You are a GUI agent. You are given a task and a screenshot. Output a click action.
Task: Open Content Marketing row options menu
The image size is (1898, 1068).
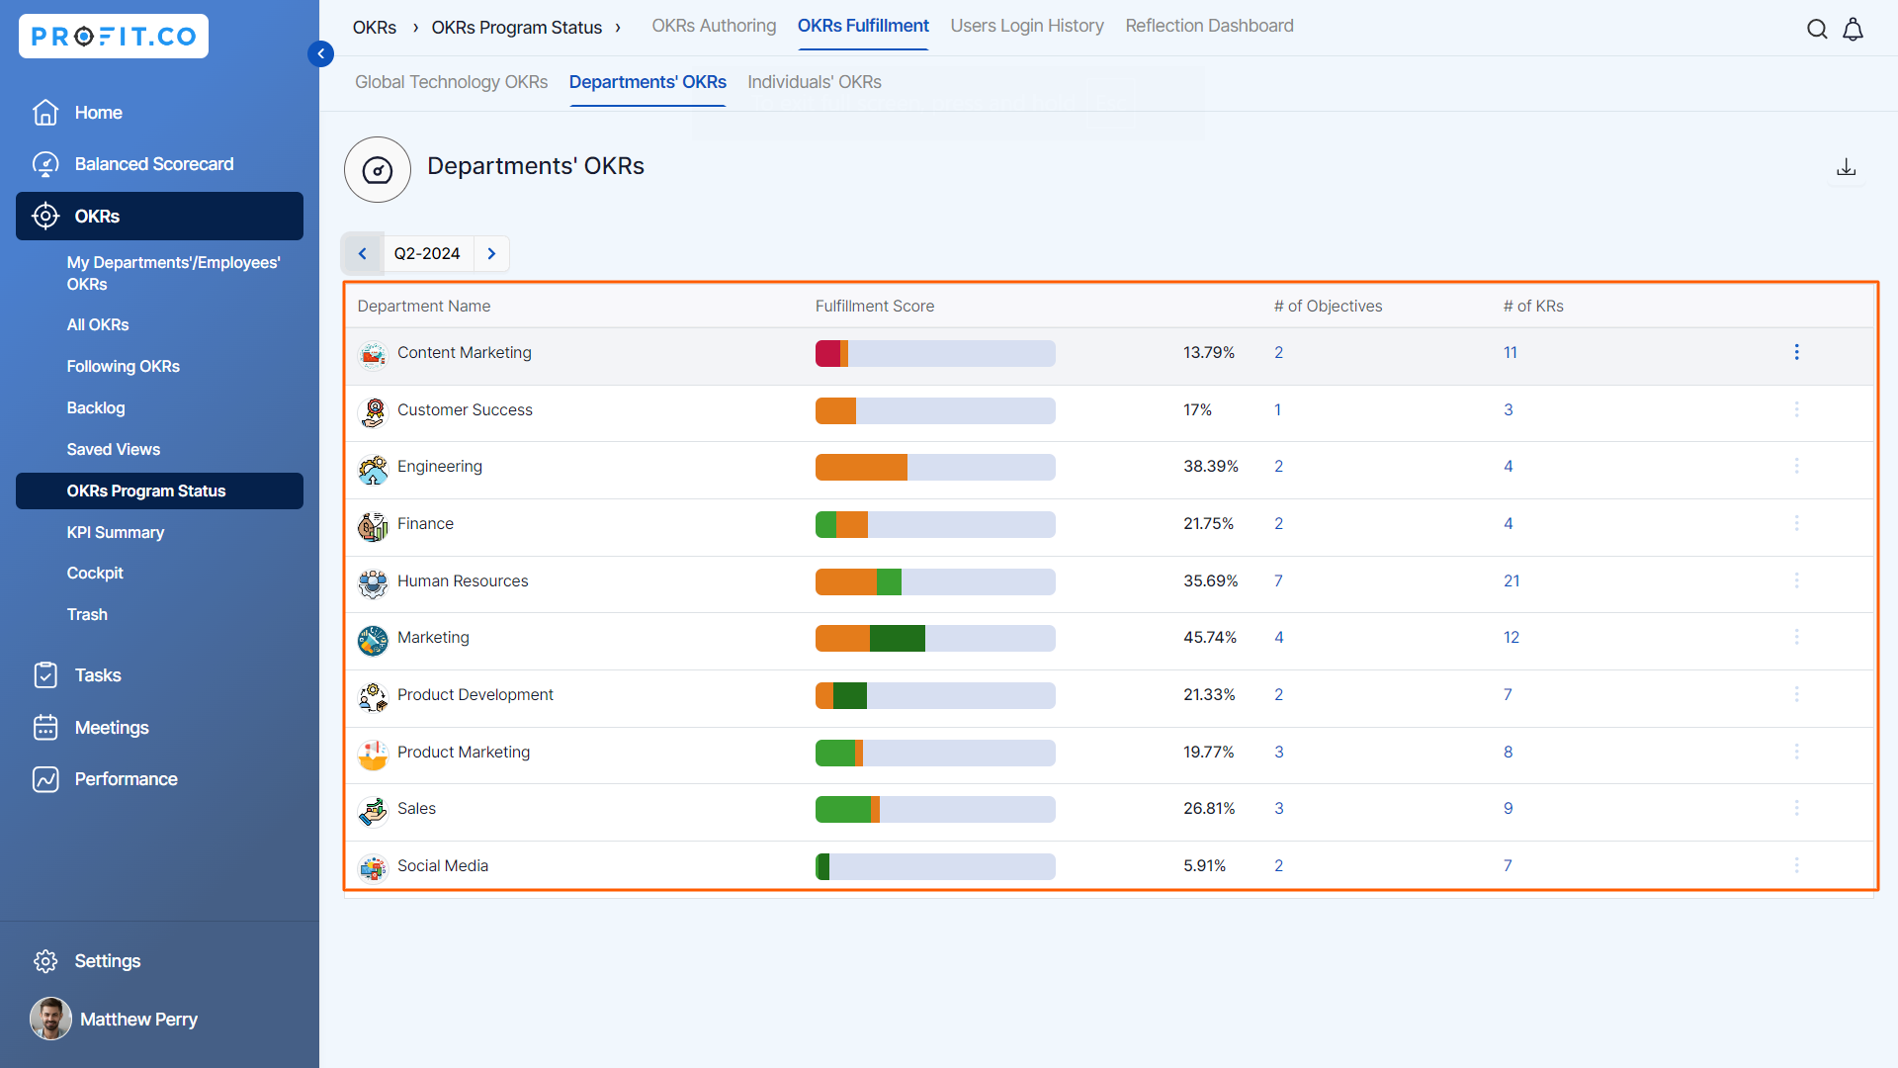coord(1796,352)
